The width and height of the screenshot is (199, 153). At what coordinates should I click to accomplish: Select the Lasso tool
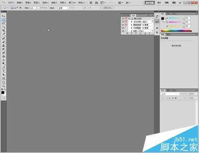tap(4, 23)
